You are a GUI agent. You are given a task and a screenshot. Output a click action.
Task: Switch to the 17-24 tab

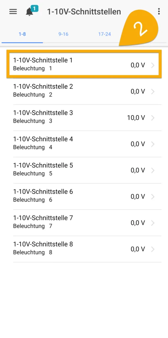click(105, 34)
